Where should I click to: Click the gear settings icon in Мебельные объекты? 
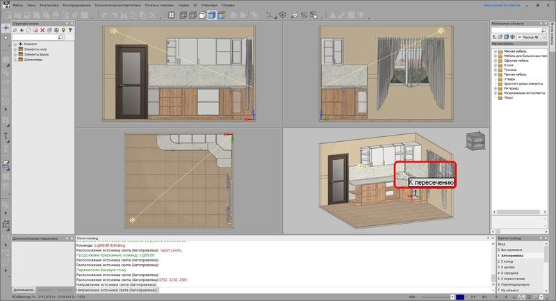tap(512, 37)
